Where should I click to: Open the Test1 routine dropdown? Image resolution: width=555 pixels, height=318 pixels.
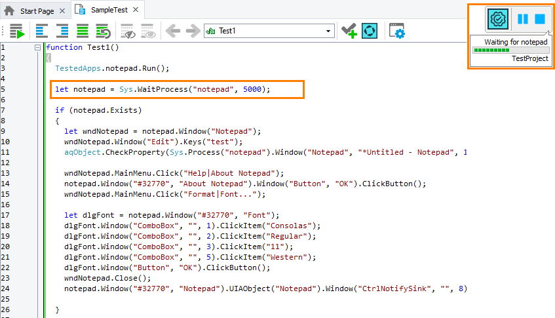(x=330, y=31)
